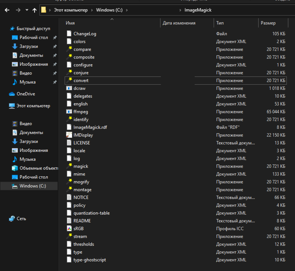295x271 pixels.
Task: Select the 'ImageMagick.rdf' file name
Action: tap(90, 127)
